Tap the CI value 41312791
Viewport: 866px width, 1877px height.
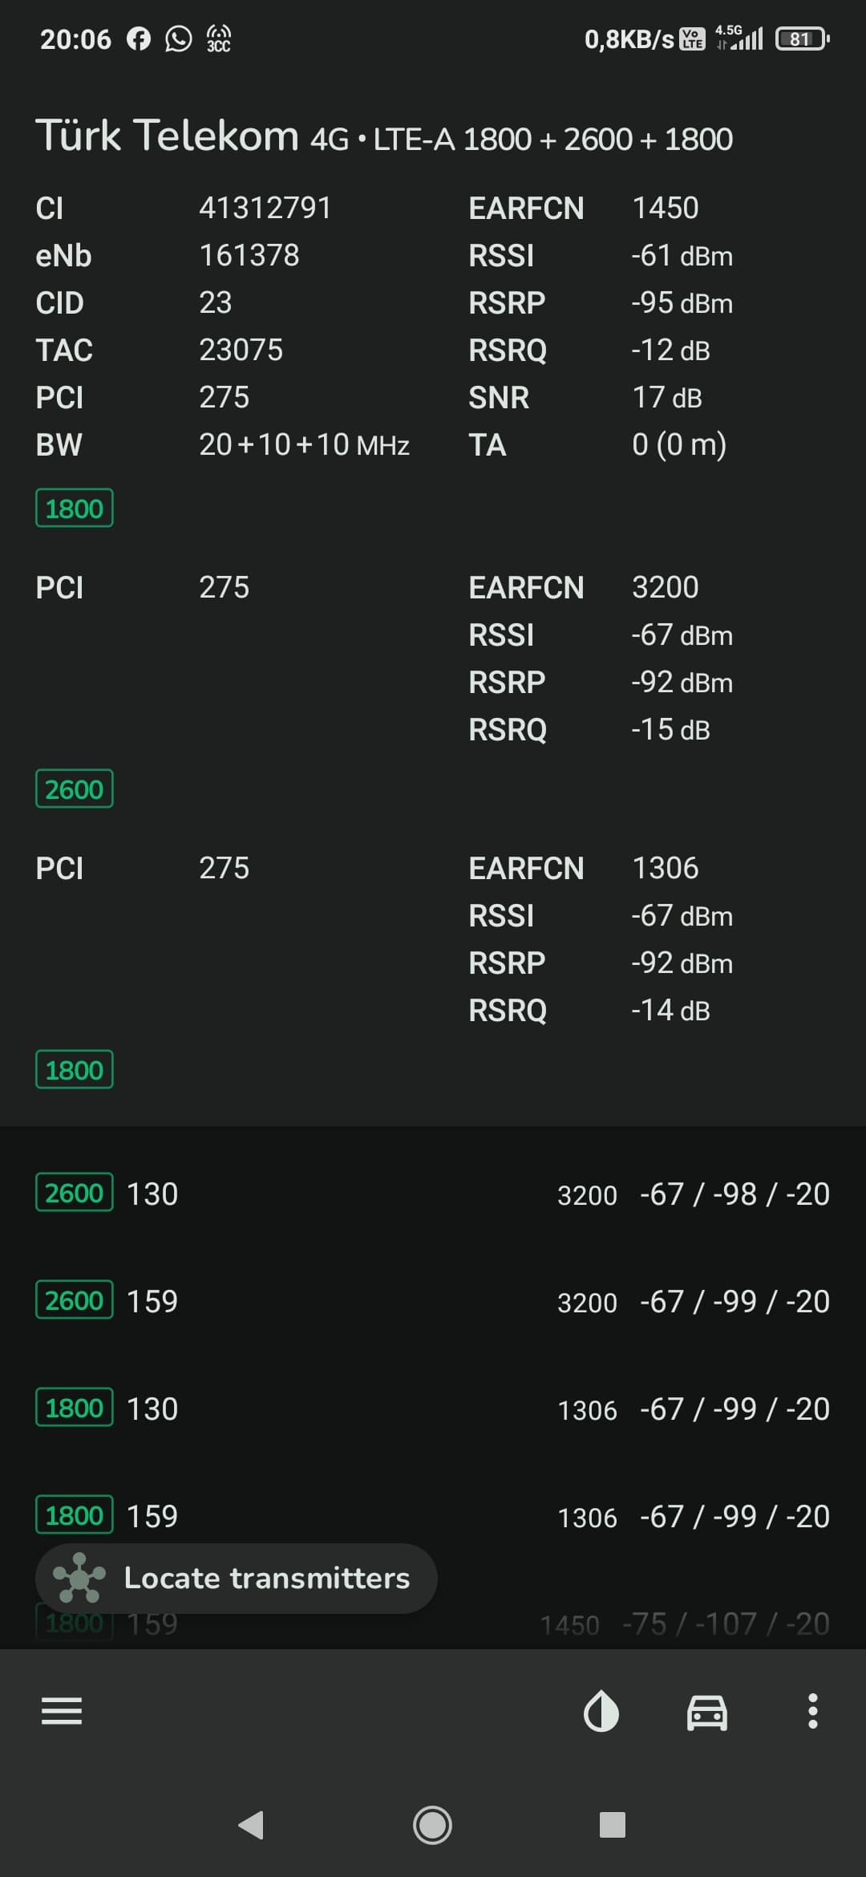point(265,208)
